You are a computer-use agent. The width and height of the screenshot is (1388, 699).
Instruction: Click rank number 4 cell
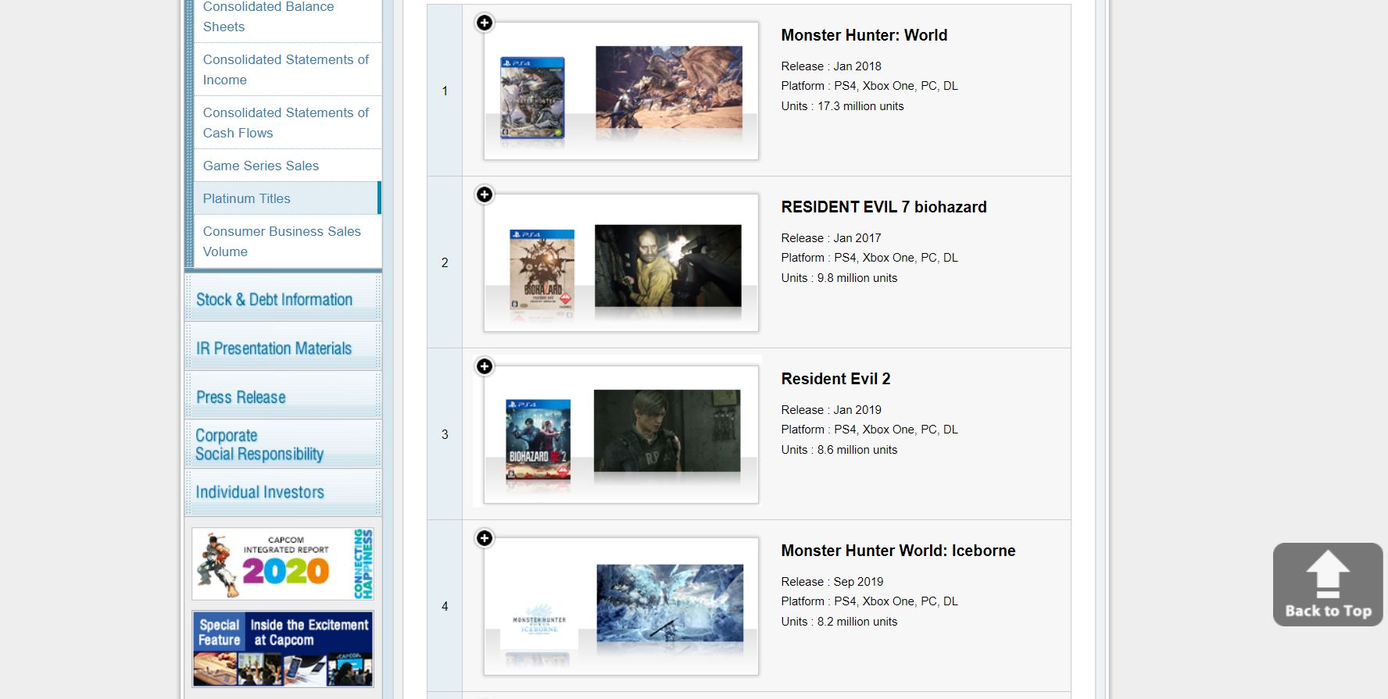click(x=445, y=606)
